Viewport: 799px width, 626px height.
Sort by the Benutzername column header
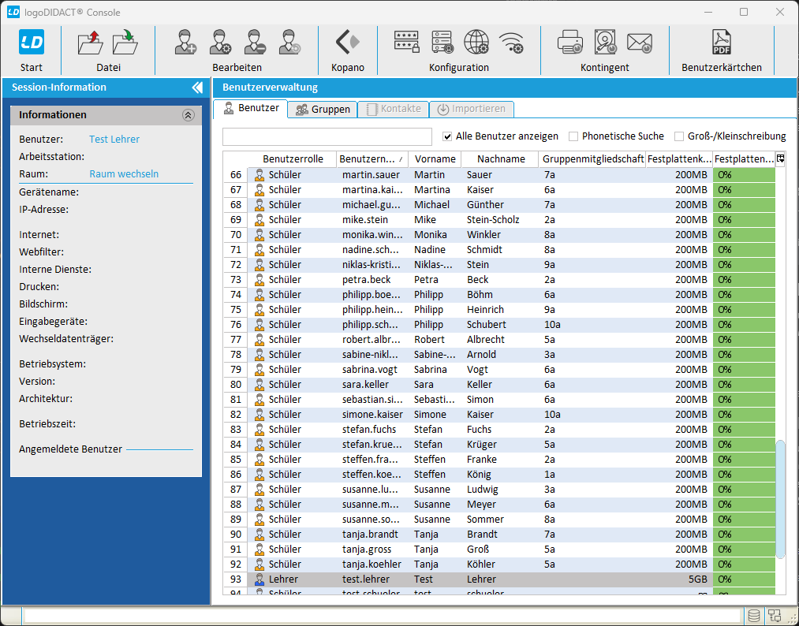(x=372, y=159)
